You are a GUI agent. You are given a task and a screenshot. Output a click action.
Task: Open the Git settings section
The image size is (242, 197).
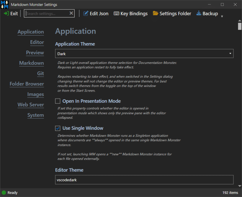click(40, 73)
